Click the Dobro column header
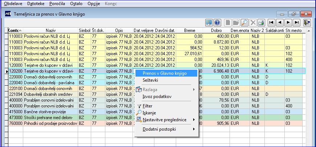The width and height of the screenshot is (316, 147). point(216,30)
